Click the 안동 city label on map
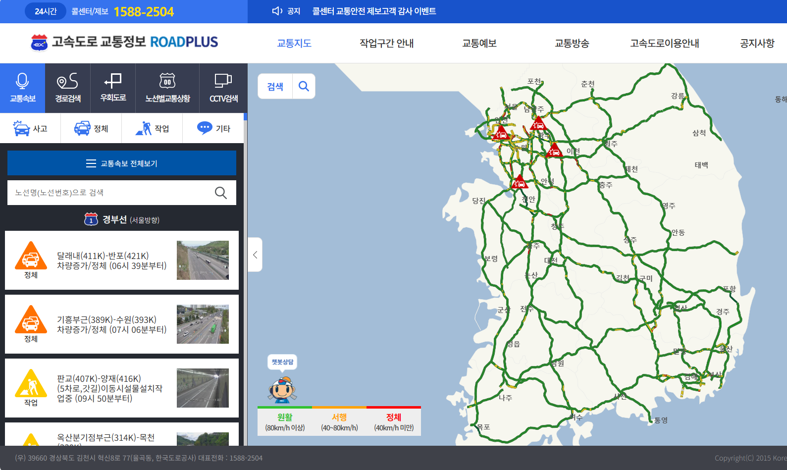787x470 pixels. 678,232
